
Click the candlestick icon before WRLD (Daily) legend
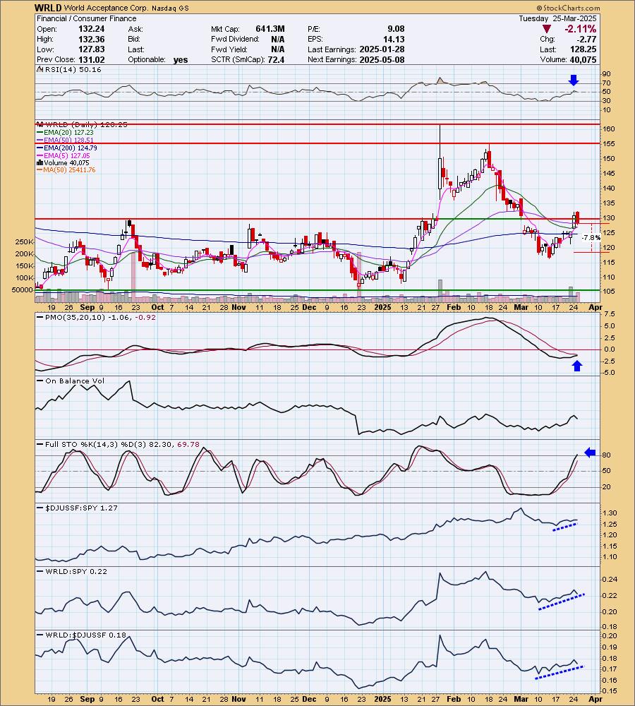pyautogui.click(x=39, y=124)
